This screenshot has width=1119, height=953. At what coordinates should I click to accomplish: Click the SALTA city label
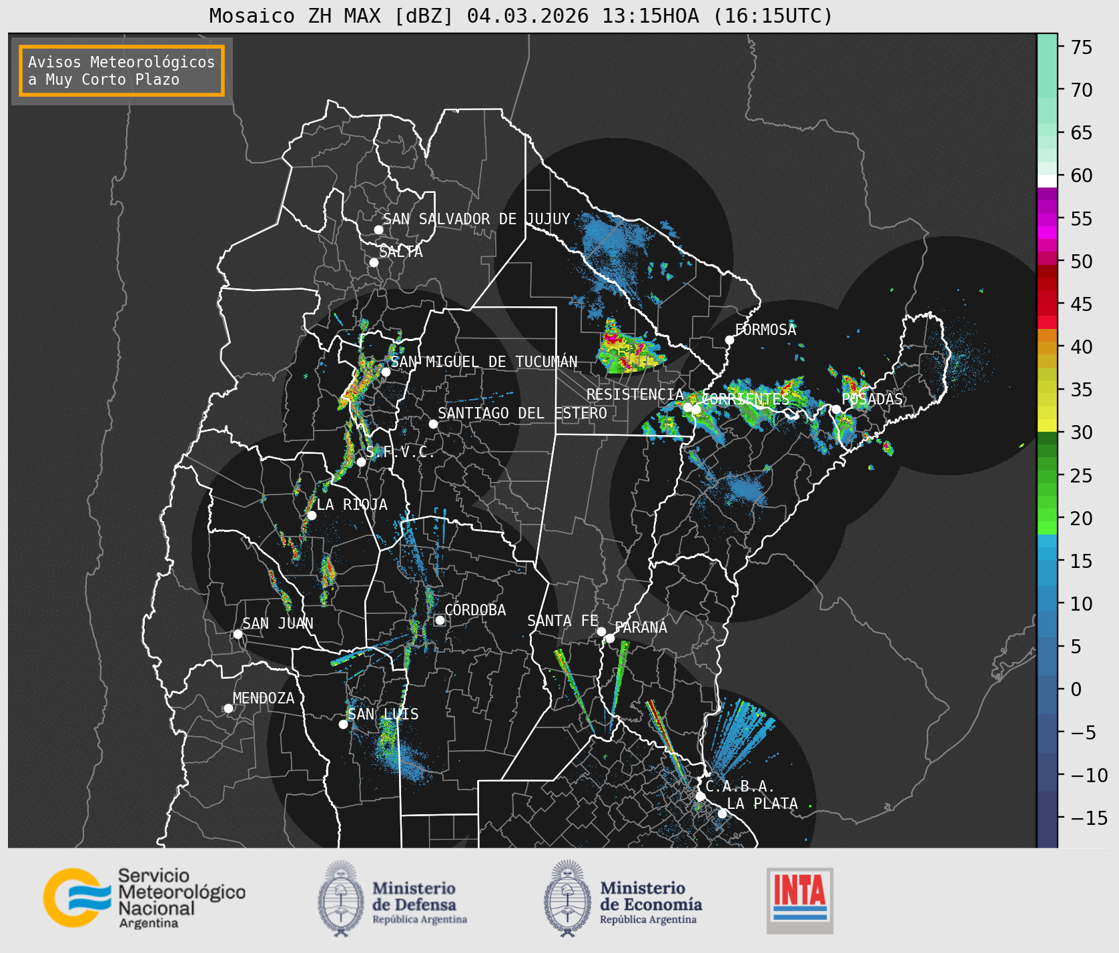point(400,252)
